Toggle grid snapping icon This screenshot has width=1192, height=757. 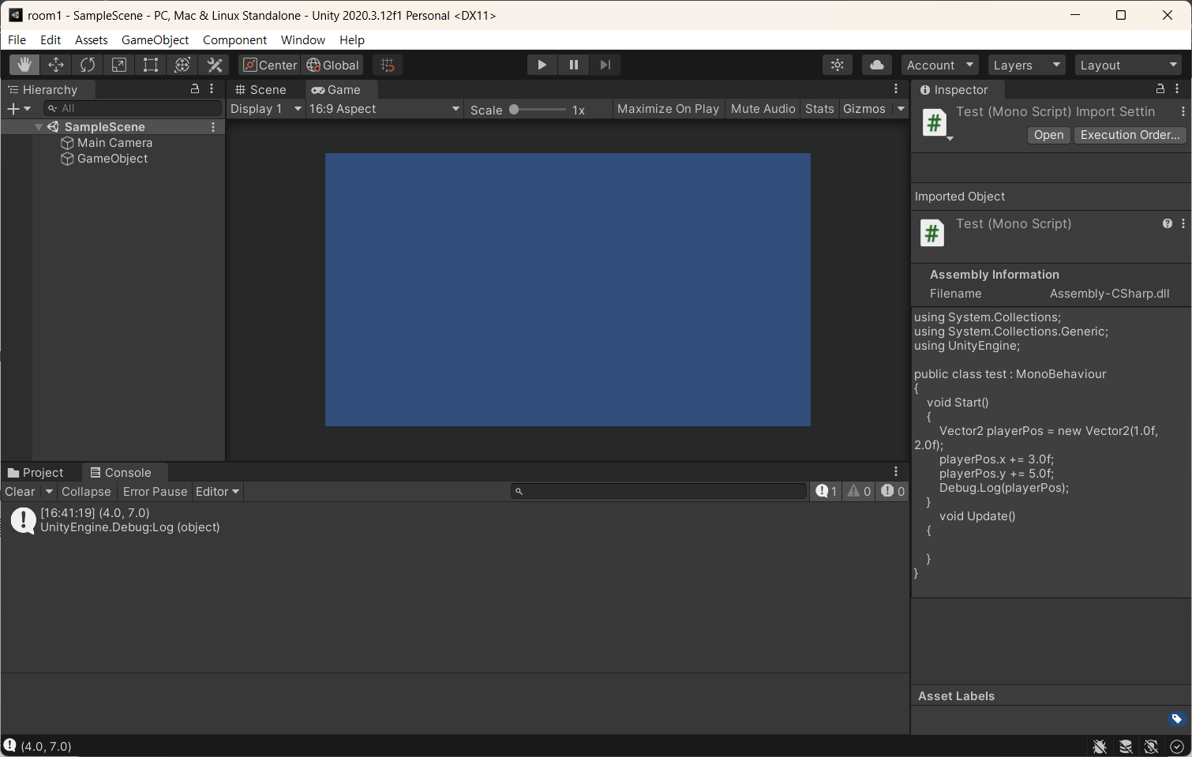(388, 65)
